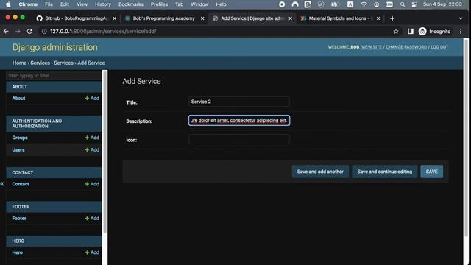Viewport: 471px width, 265px height.
Task: Click Add next to Contact
Action: coord(92,184)
